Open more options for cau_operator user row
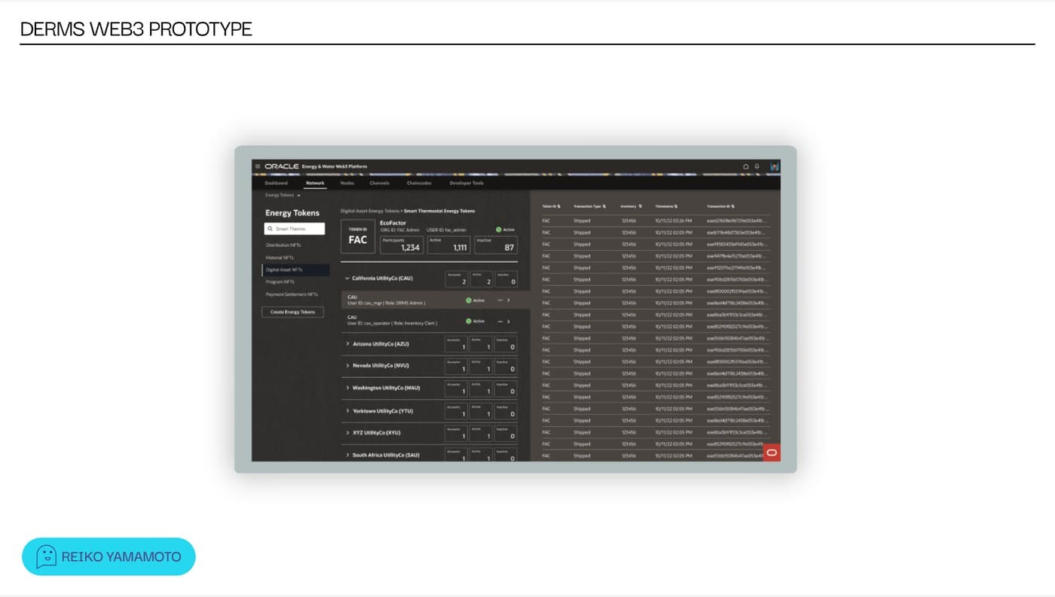Screen dimensions: 1055x597 click(500, 321)
